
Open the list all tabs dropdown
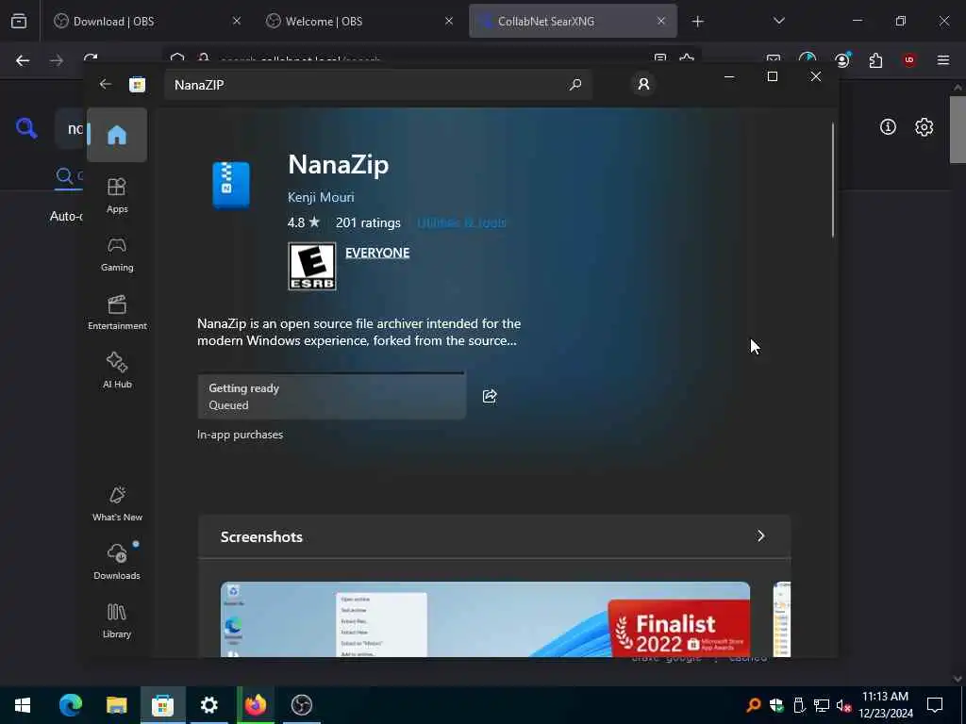778,22
